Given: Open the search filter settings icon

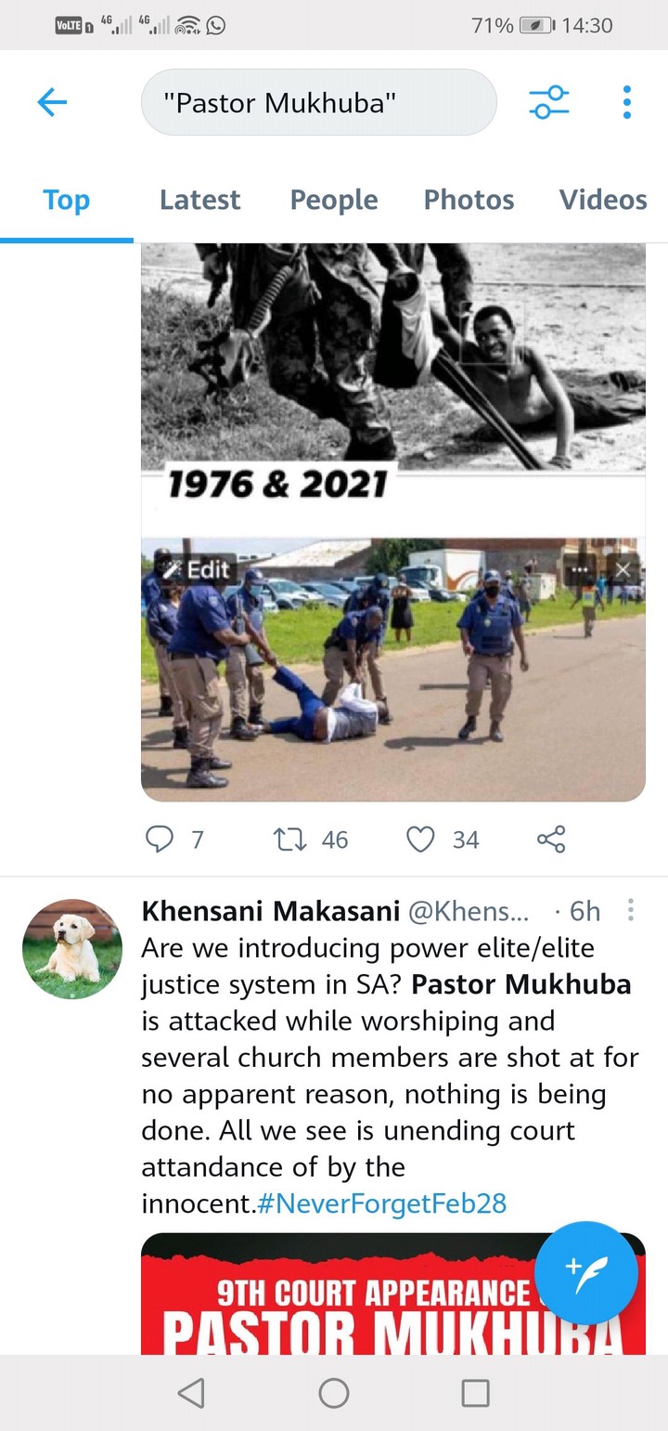Looking at the screenshot, I should click(549, 102).
